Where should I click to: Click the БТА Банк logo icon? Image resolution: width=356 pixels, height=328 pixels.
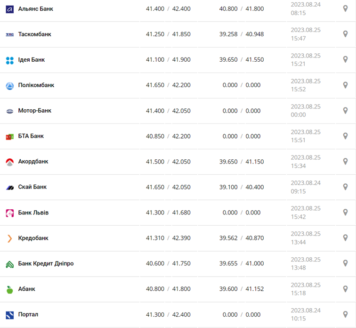(10, 136)
